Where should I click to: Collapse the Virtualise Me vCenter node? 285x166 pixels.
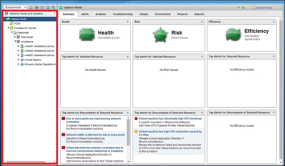(8, 28)
